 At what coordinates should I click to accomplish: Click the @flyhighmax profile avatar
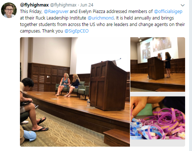pyautogui.click(x=9, y=10)
